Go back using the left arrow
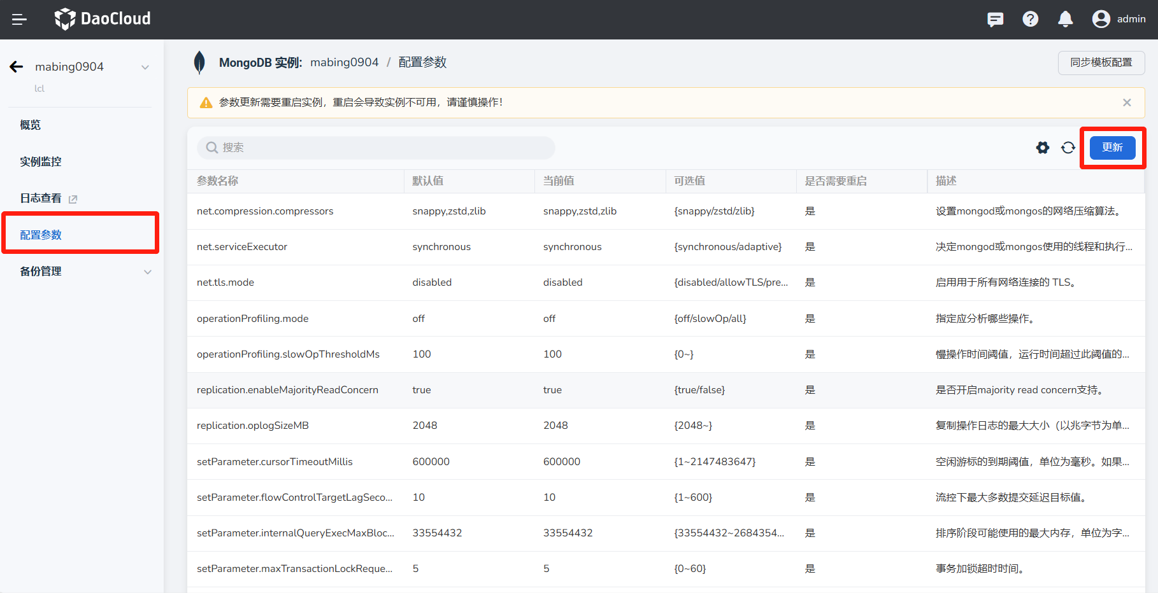Screen dimensions: 1158x593 [17, 67]
